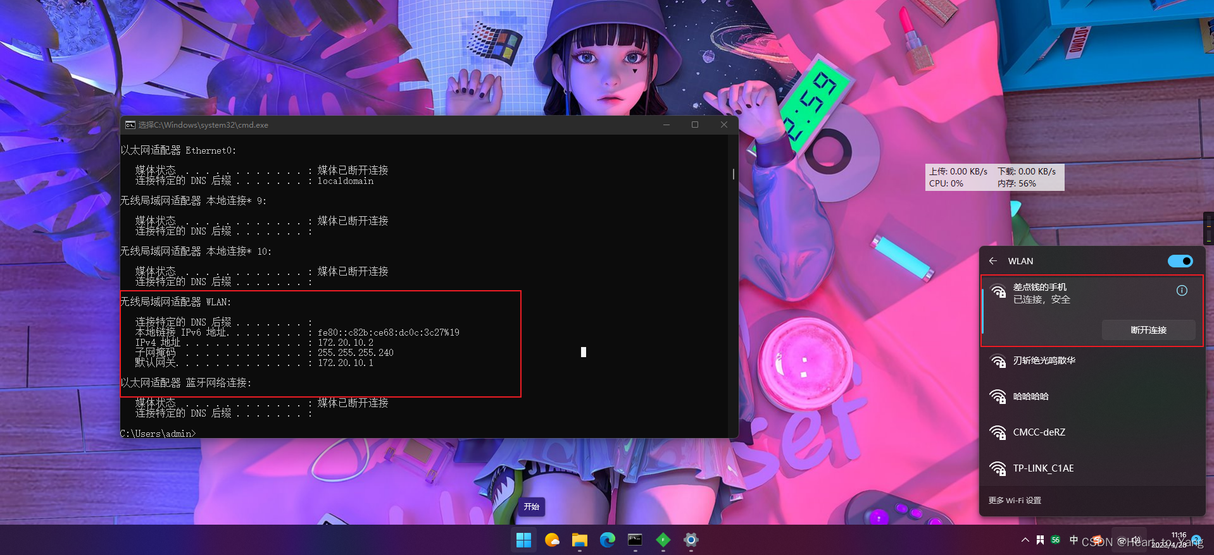
Task: Click the IPv6 address fe80::c82b text
Action: click(389, 332)
